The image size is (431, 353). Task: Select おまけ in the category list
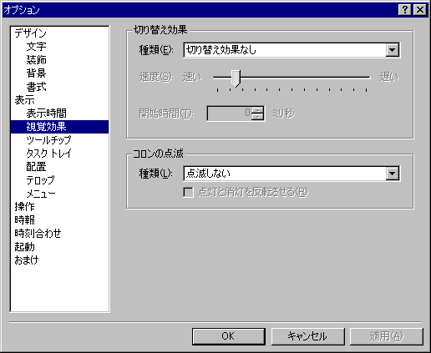point(27,260)
